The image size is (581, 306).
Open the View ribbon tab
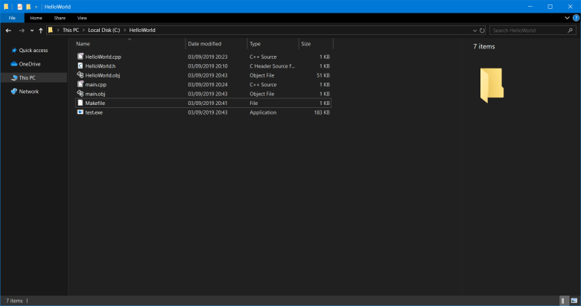[x=82, y=18]
